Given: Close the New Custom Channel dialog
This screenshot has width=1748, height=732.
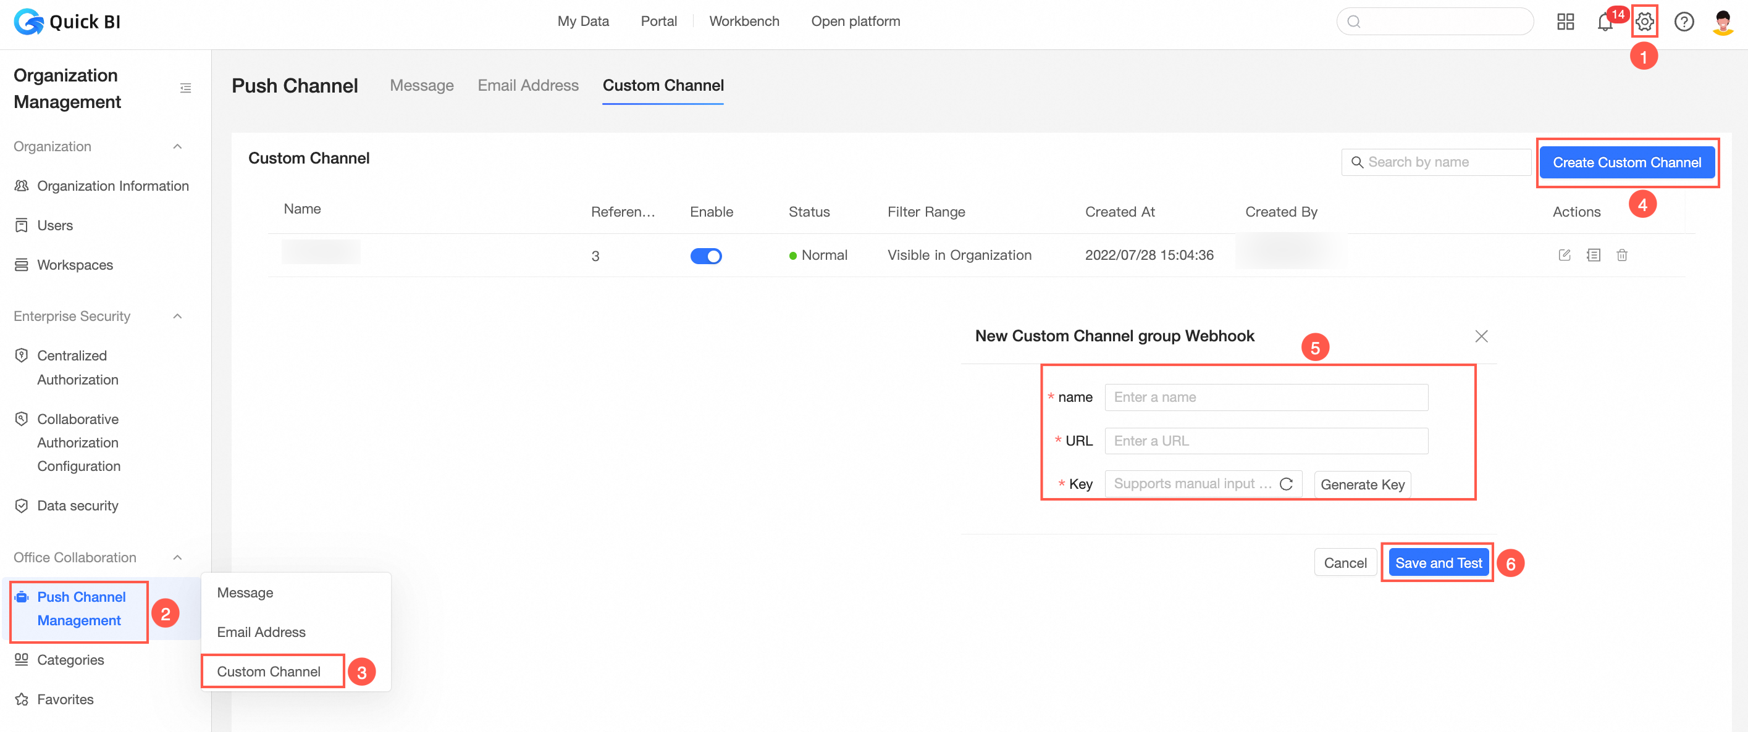Looking at the screenshot, I should click(x=1481, y=336).
